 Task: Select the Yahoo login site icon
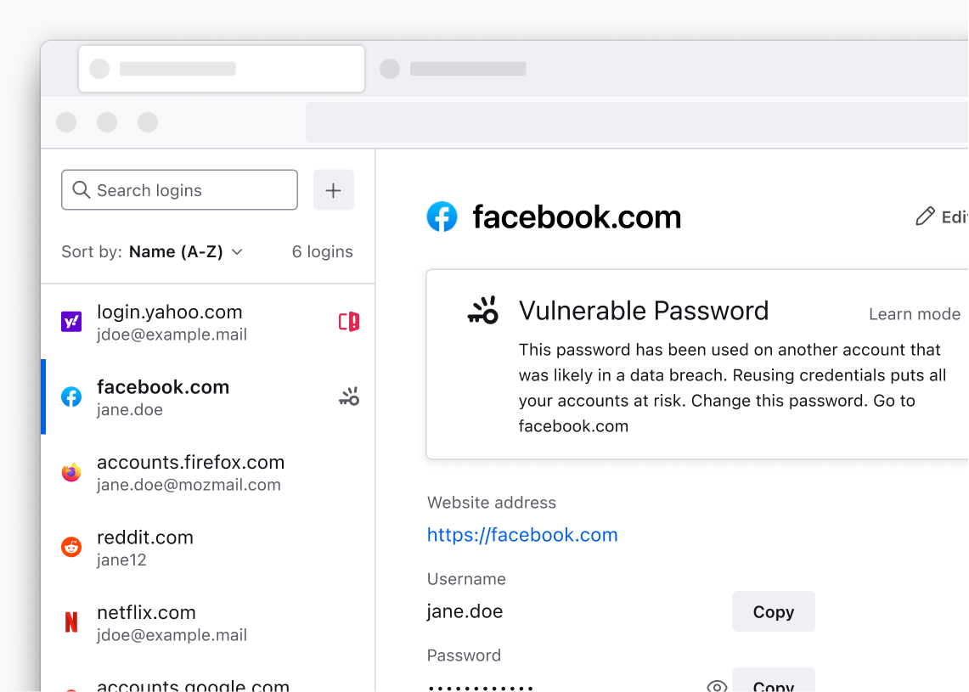pos(71,323)
